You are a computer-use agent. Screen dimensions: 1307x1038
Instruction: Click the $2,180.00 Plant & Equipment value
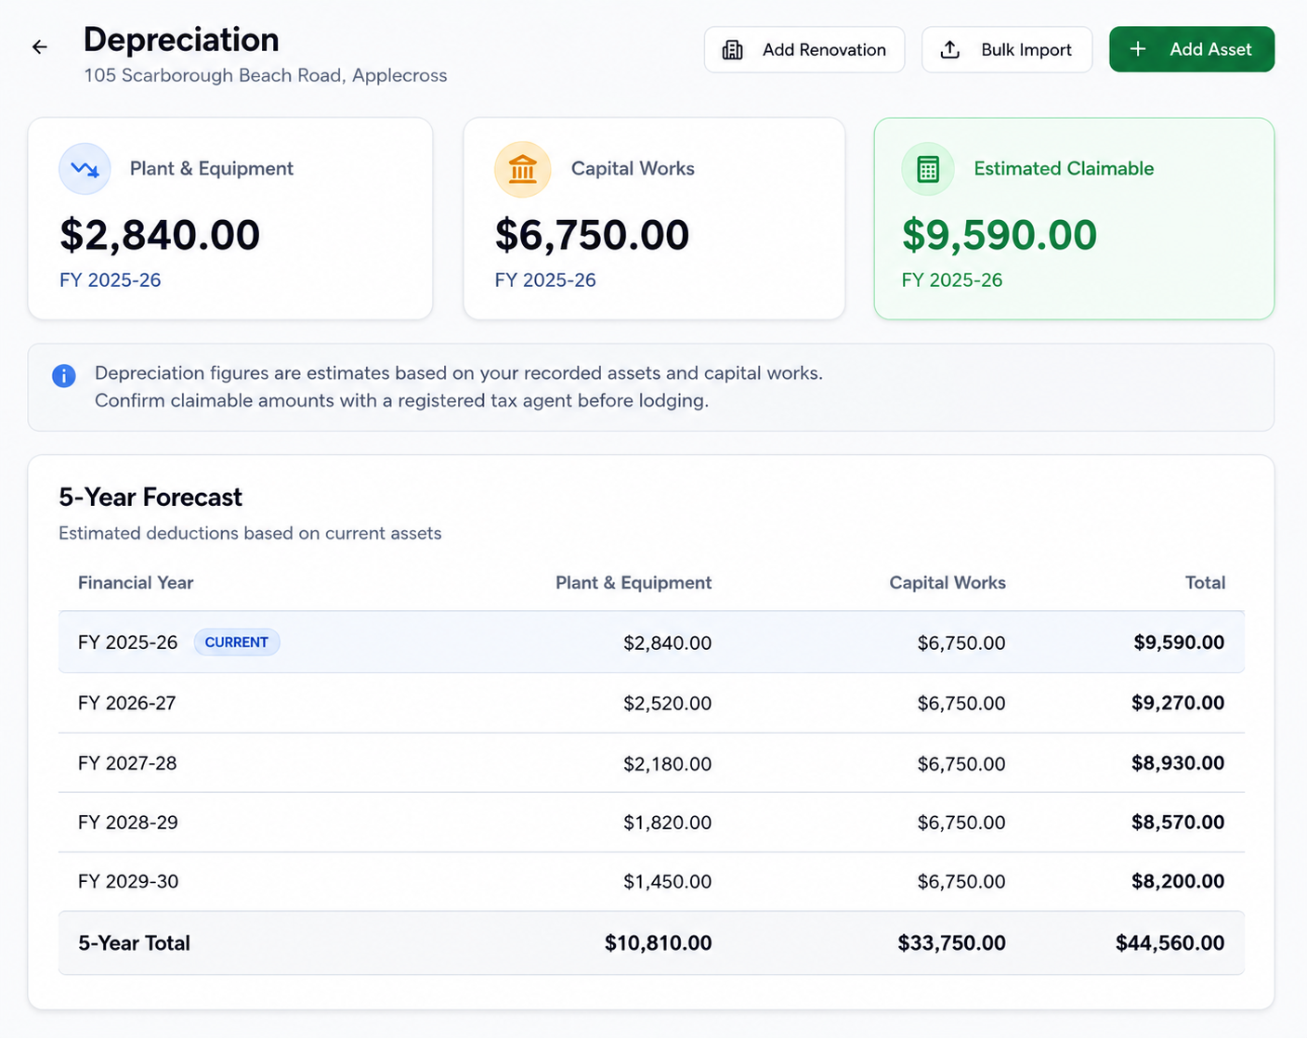[668, 763]
